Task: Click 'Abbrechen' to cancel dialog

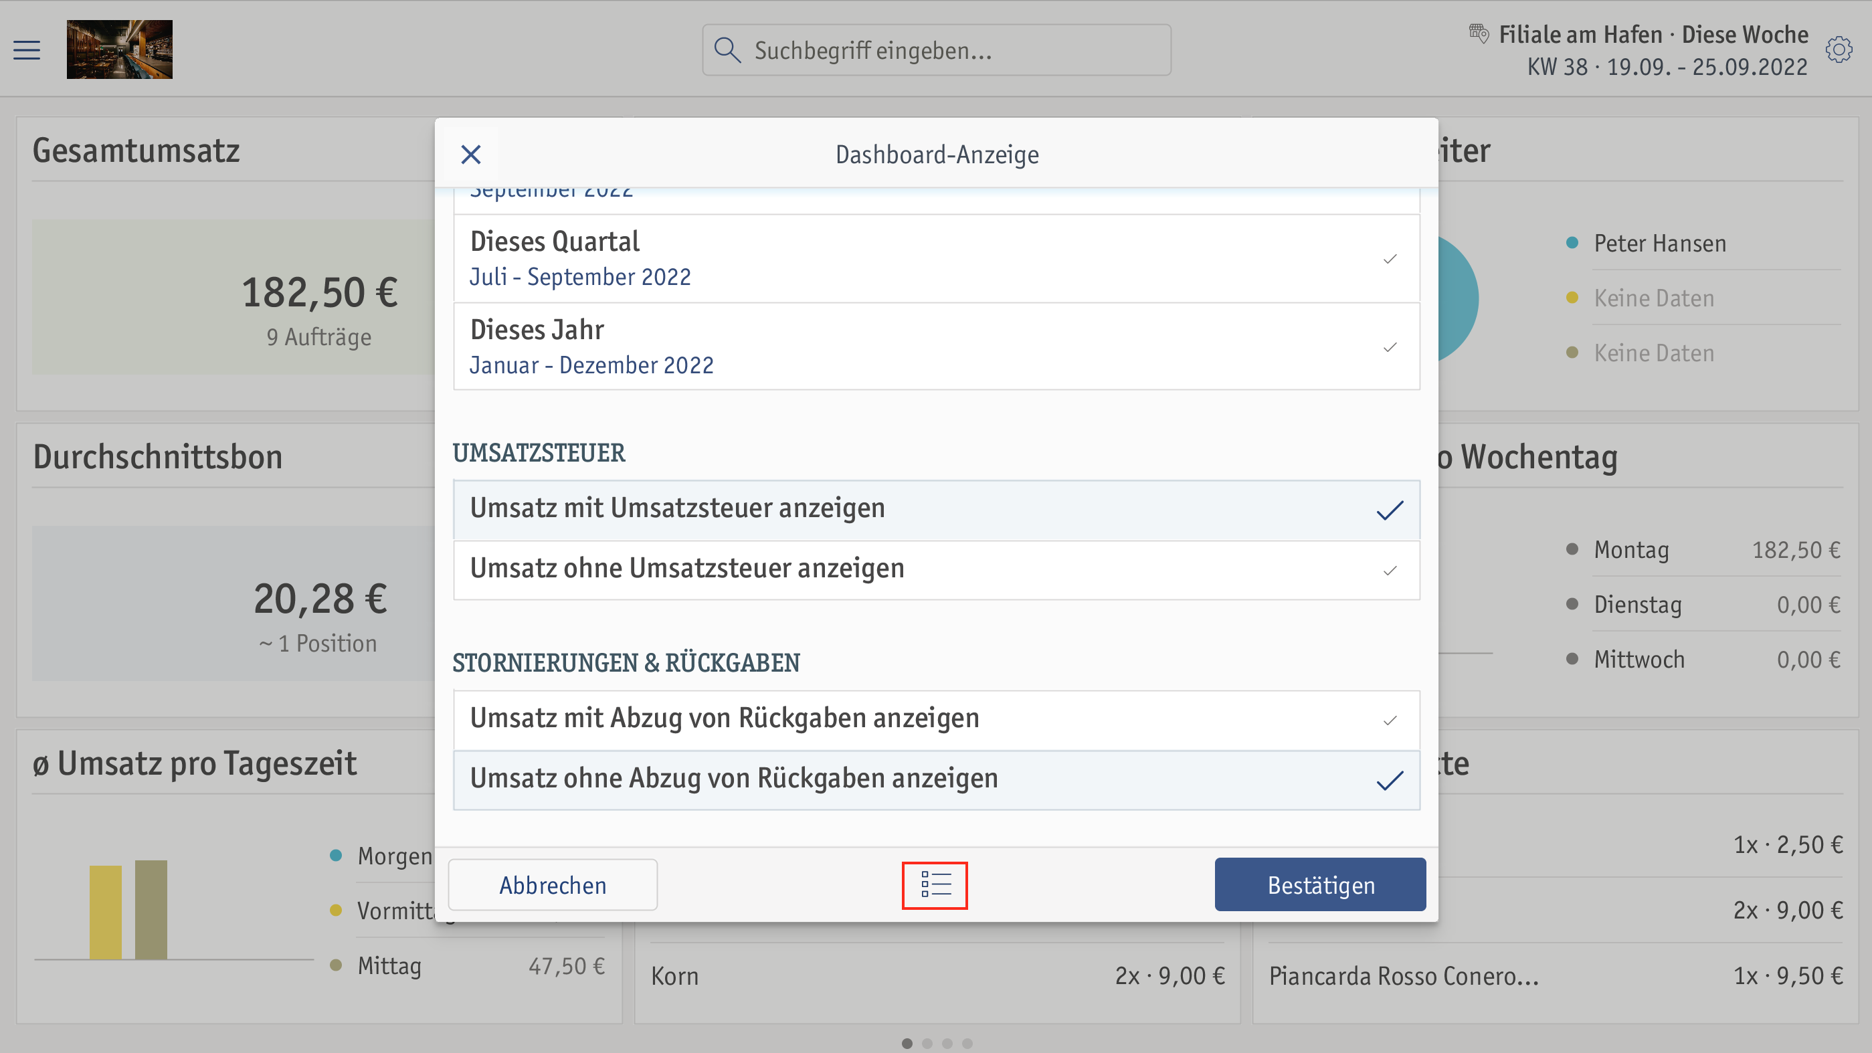Action: (x=553, y=884)
